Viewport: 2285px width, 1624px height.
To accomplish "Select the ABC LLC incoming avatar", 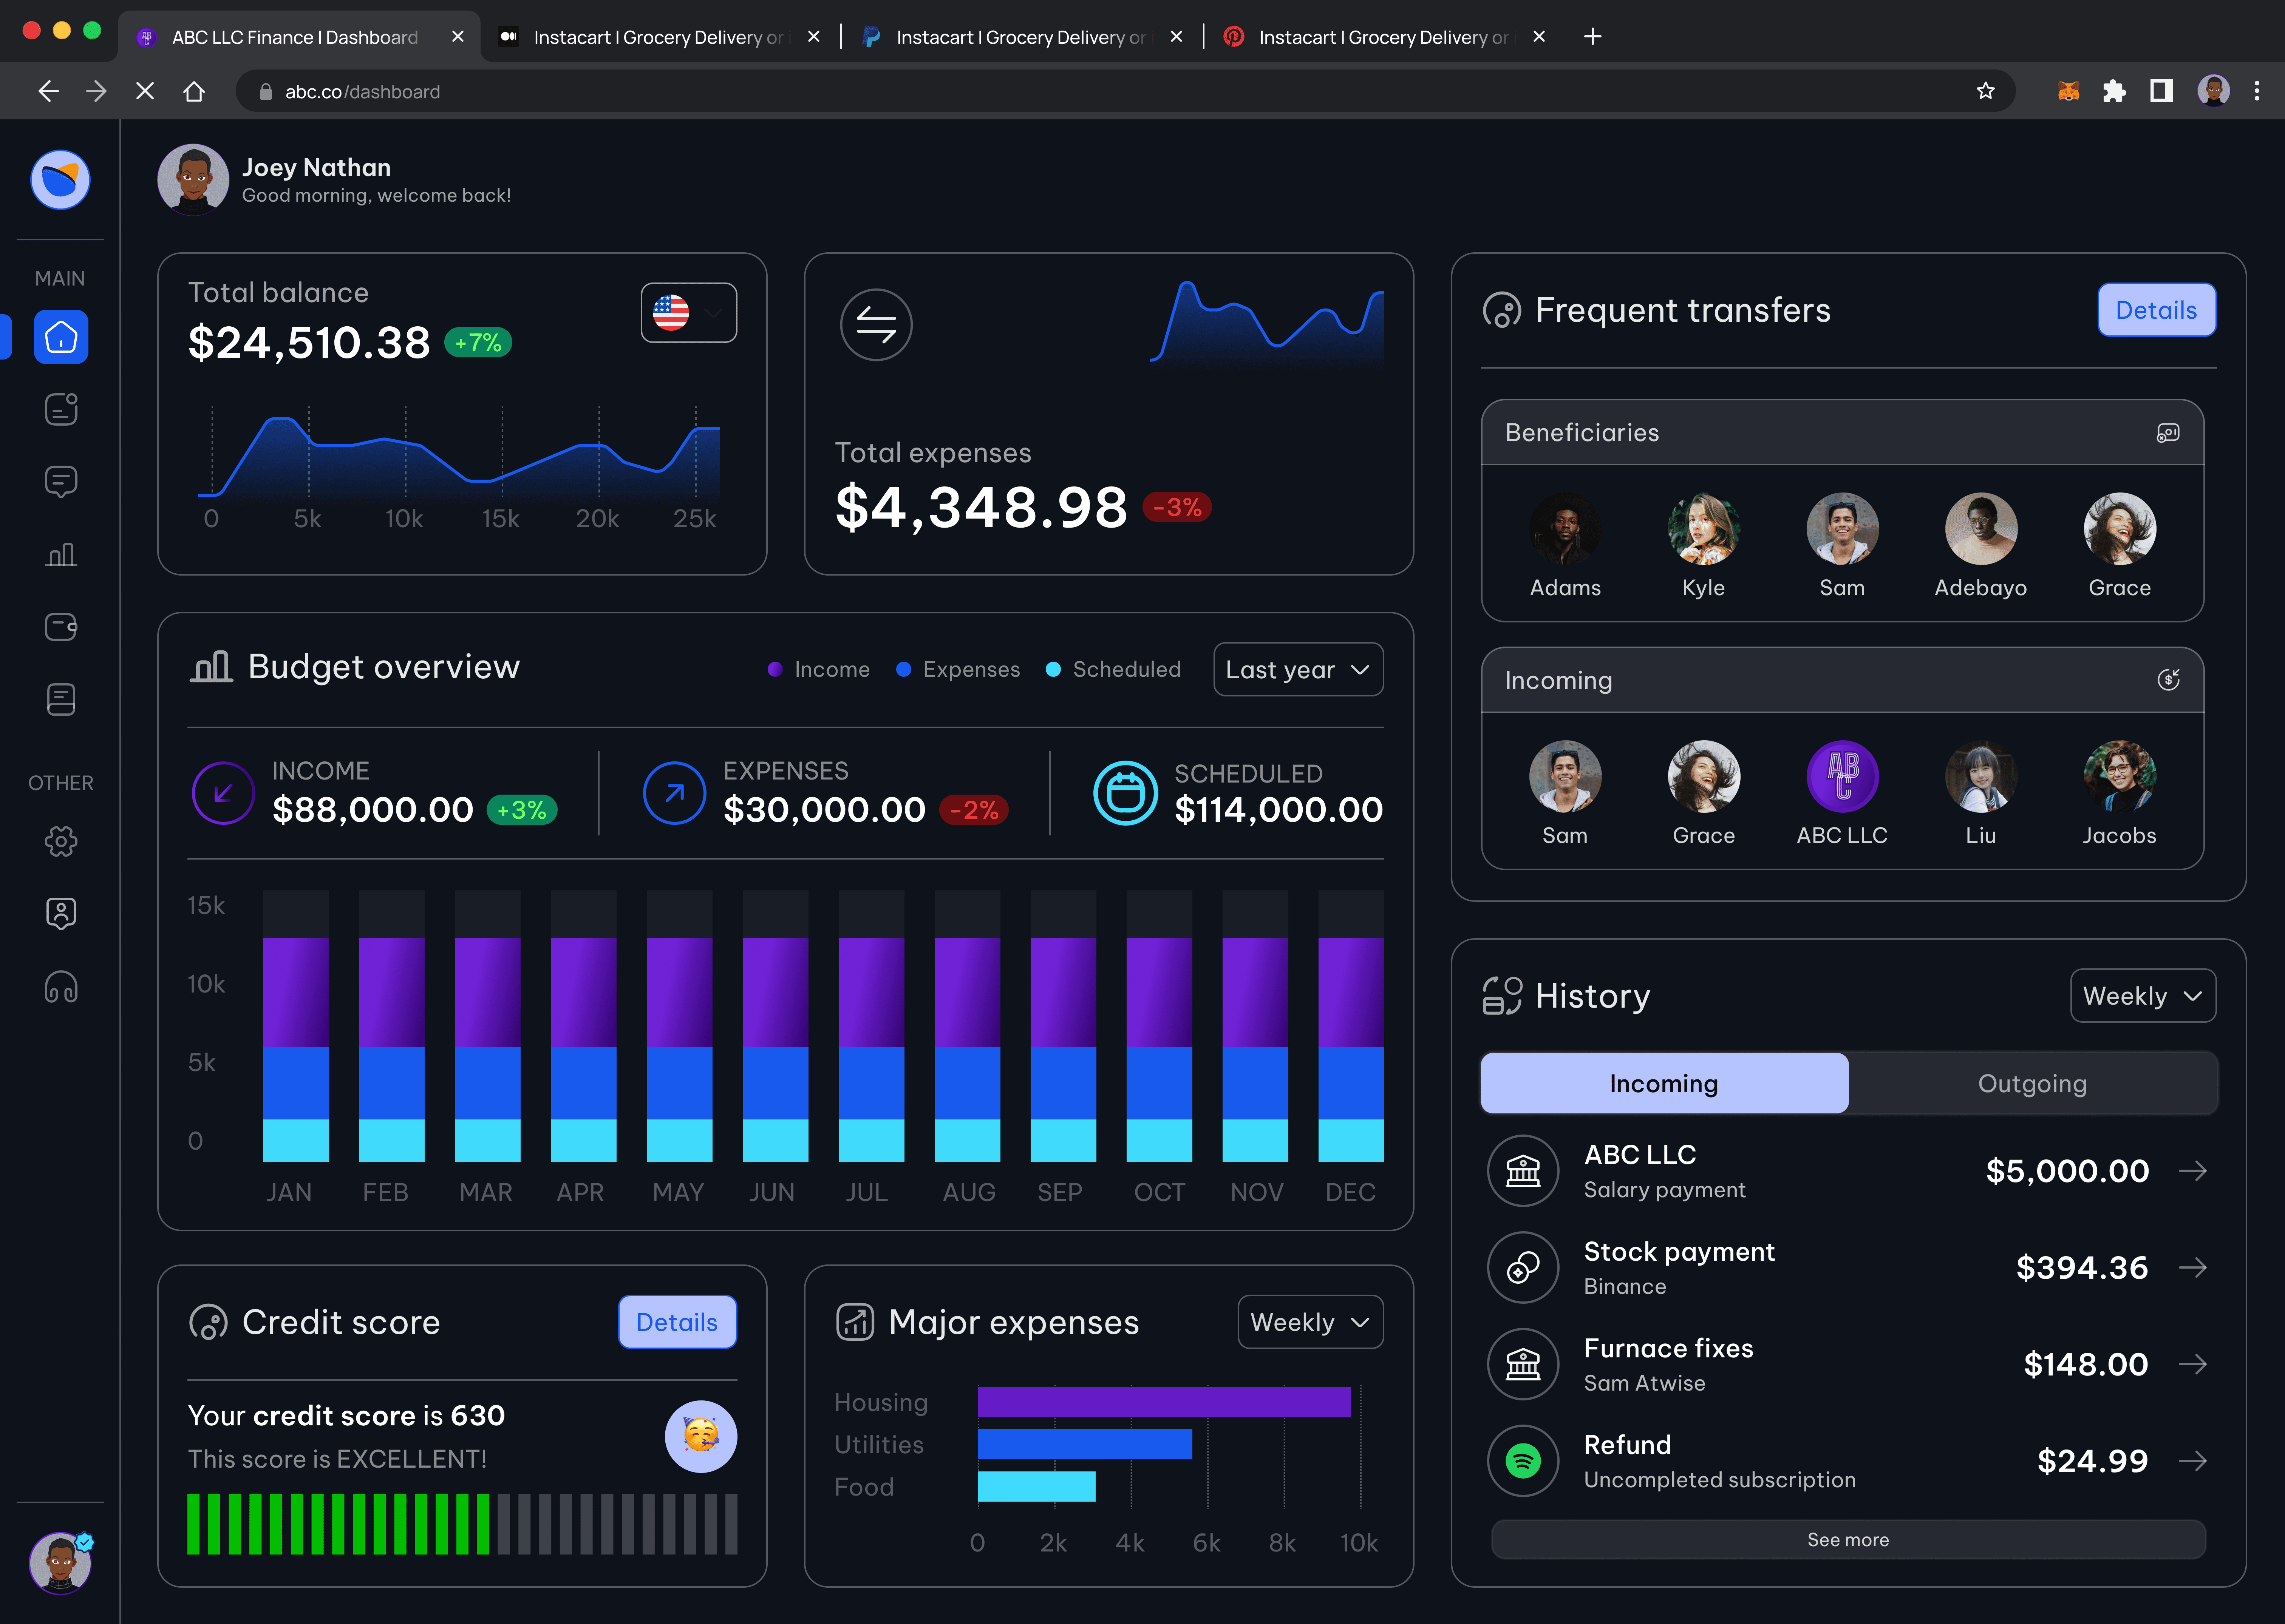I will click(x=1843, y=776).
